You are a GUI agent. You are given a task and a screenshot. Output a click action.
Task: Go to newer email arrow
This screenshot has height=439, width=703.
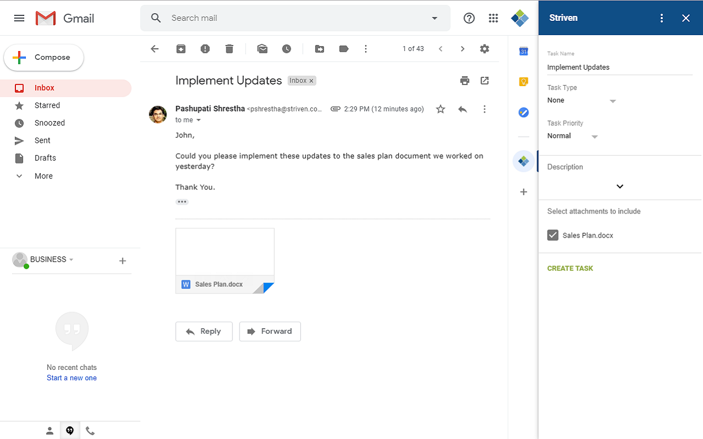point(440,49)
